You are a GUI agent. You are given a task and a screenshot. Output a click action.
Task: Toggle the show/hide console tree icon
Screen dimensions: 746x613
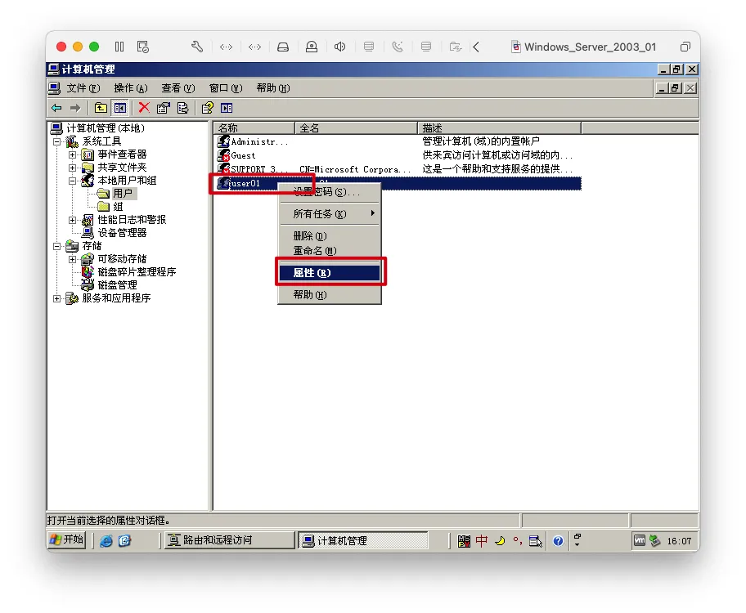(120, 109)
